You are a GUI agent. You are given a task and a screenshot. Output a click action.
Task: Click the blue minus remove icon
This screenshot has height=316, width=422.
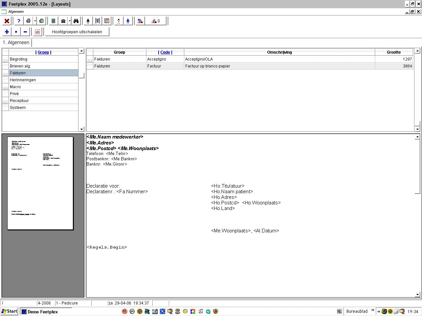(x=25, y=32)
